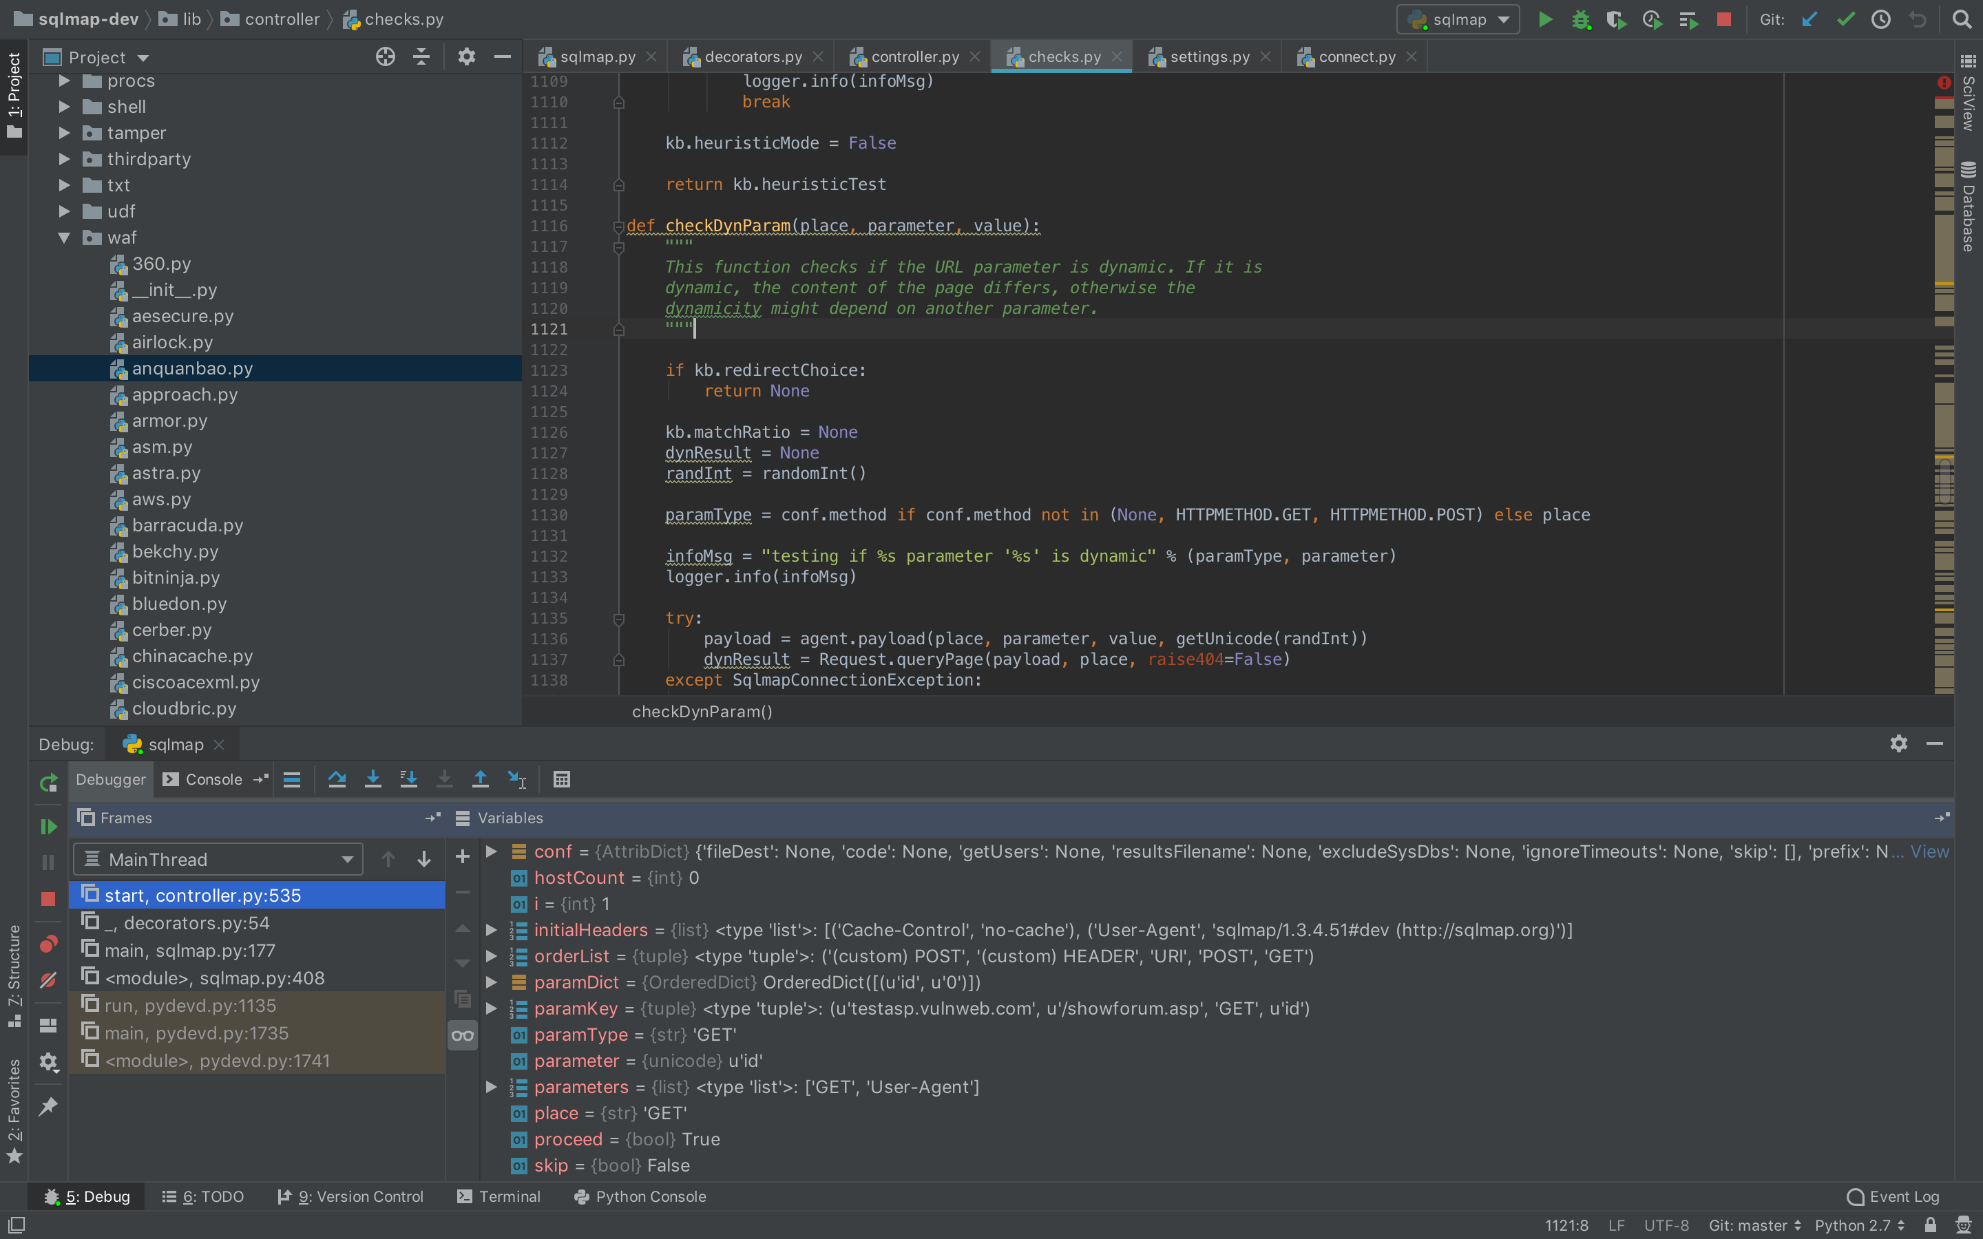Click Step Over in debugger toolbar

coord(337,779)
